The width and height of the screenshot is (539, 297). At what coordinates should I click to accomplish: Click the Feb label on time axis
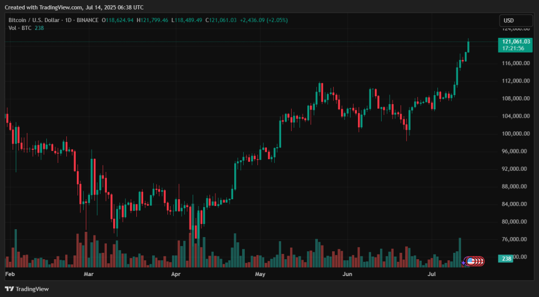coord(10,274)
